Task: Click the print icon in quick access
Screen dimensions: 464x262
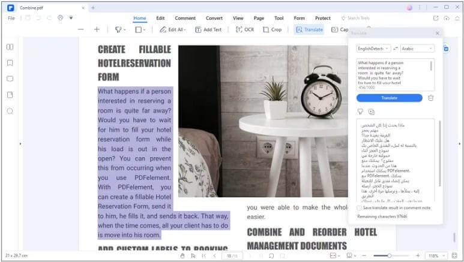Action: [61, 18]
